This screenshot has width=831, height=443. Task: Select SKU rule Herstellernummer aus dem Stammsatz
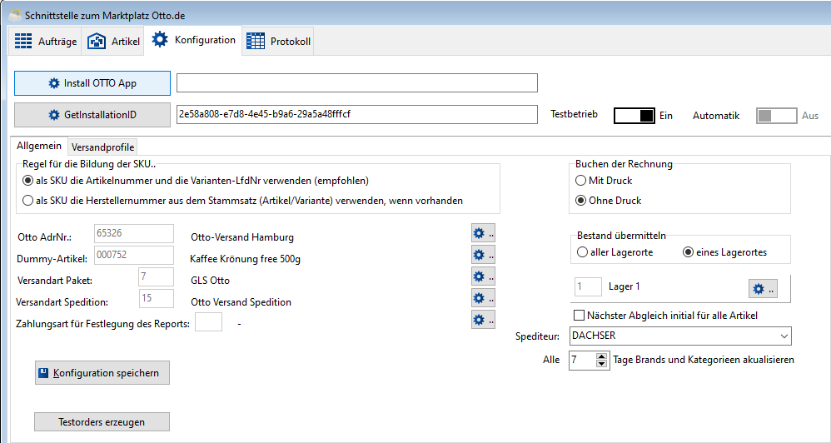click(x=243, y=201)
